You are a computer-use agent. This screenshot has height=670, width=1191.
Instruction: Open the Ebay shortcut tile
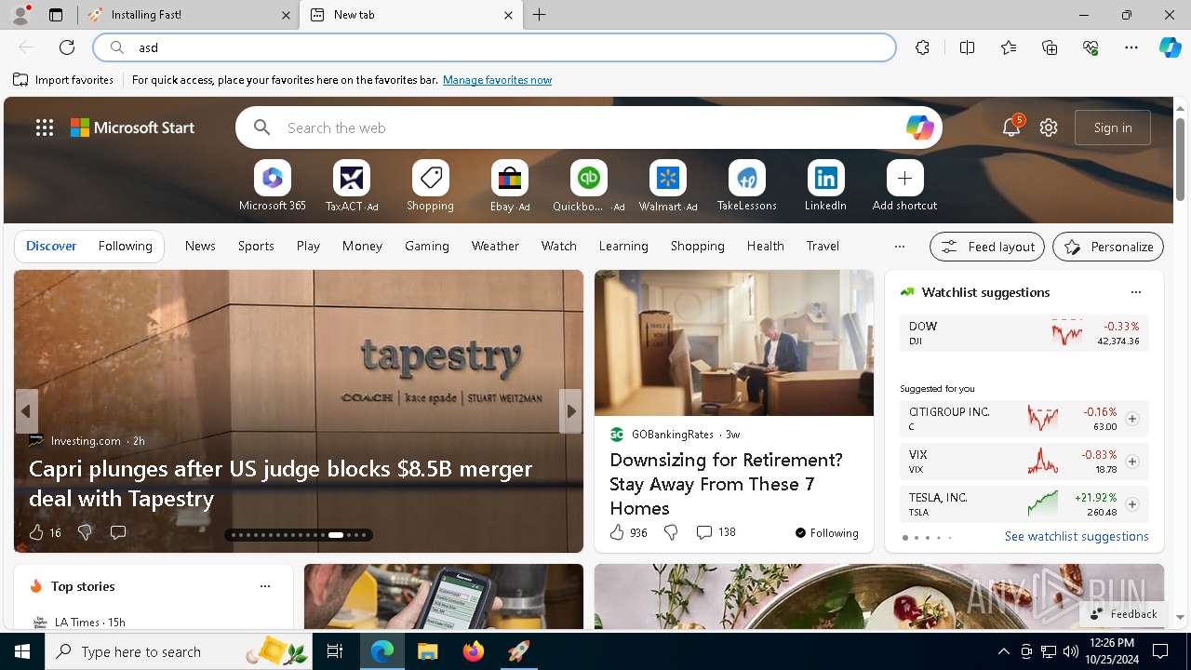pyautogui.click(x=509, y=178)
